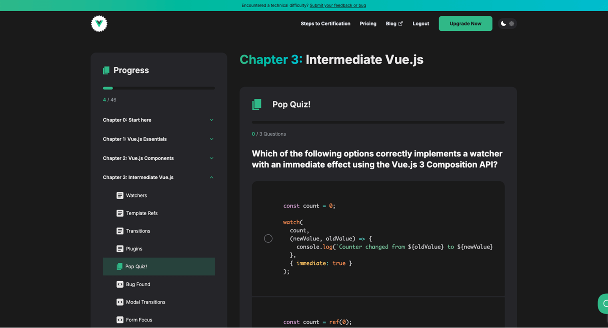The image size is (608, 328).
Task: Expand Chapter 2: Vue.js Components chevron
Action: 212,158
